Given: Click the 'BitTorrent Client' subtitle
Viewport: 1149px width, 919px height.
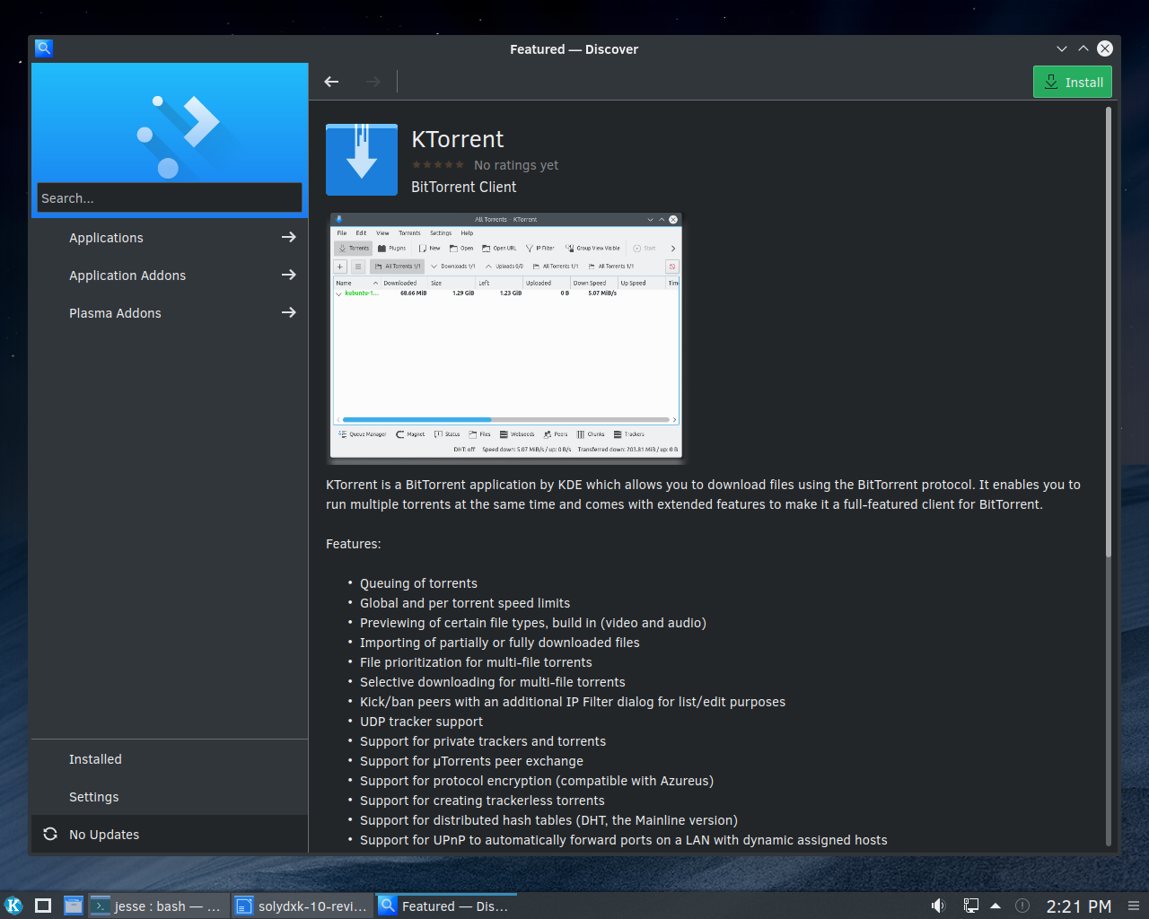Looking at the screenshot, I should click(x=464, y=187).
